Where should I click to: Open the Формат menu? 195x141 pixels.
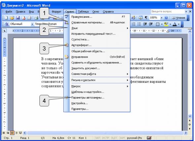57,12
